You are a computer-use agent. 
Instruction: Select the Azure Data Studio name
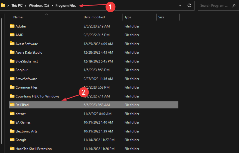tap(29, 52)
